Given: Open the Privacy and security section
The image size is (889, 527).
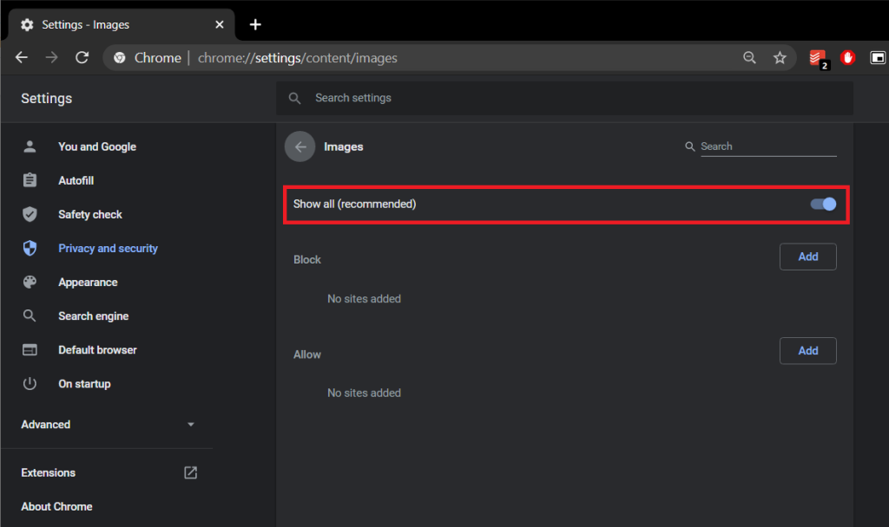Looking at the screenshot, I should (x=108, y=249).
